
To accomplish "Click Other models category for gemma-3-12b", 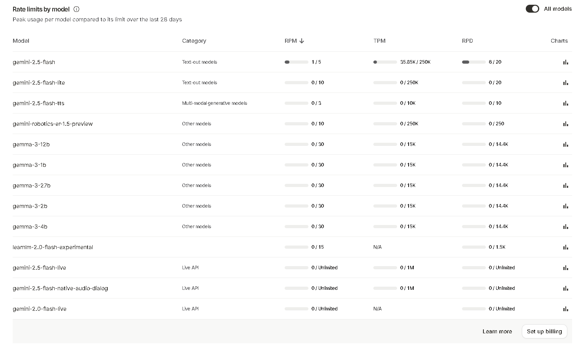I will 196,144.
